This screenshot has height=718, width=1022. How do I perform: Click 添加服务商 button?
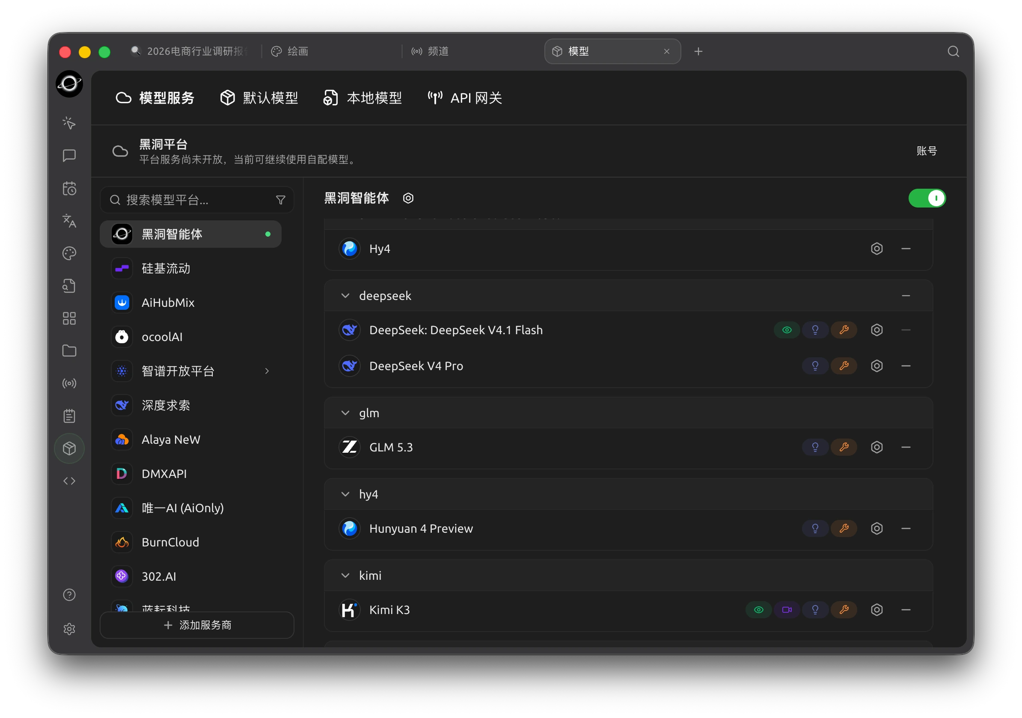pos(197,625)
